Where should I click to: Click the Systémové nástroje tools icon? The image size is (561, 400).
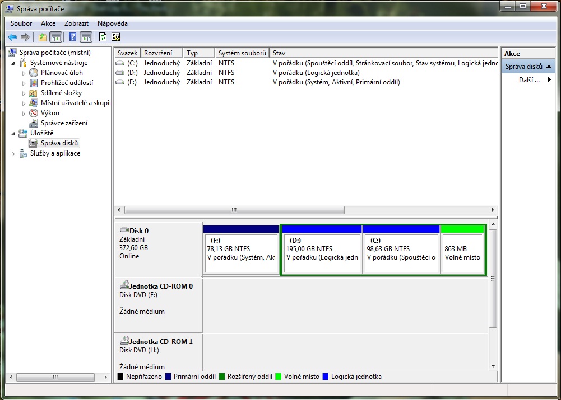23,63
